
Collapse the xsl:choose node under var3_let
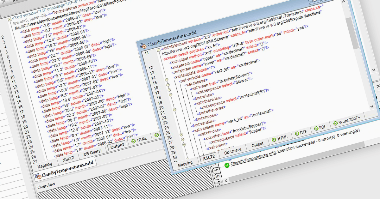click(x=169, y=90)
